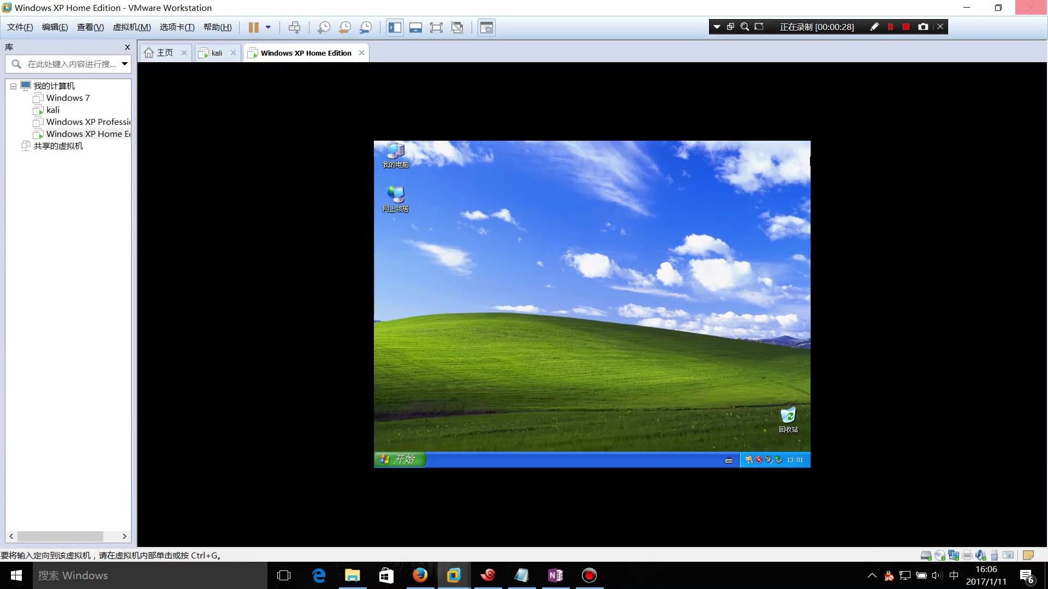Toggle the thumbnail bar view button
1048x589 pixels.
coord(415,27)
